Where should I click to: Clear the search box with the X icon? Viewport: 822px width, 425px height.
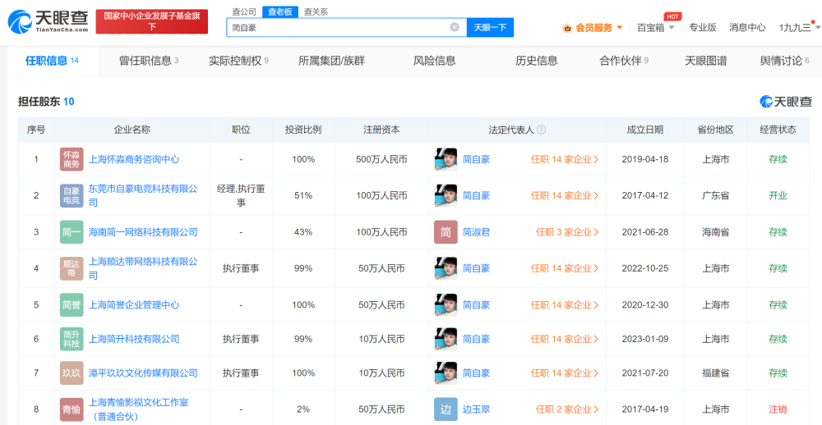coord(455,27)
